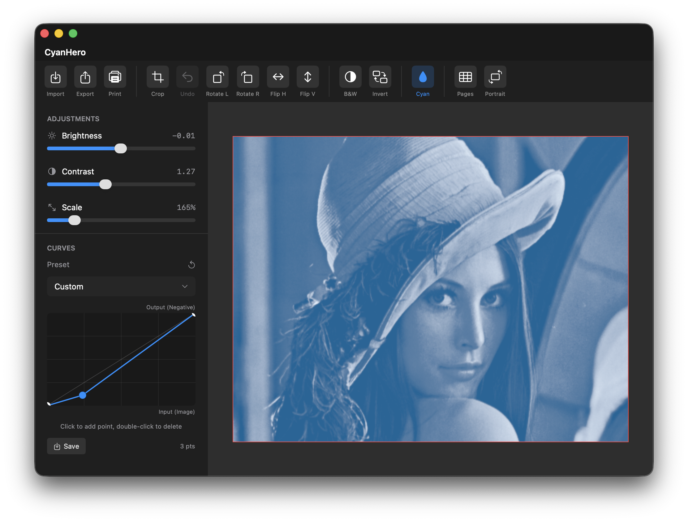Reset the Preset with circular arrow
Screen dimensions: 688x522
(192, 265)
